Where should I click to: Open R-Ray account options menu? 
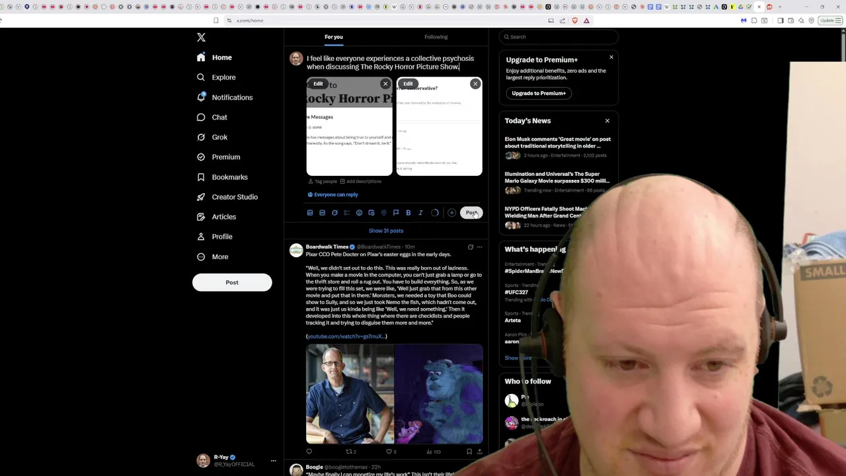[273, 460]
